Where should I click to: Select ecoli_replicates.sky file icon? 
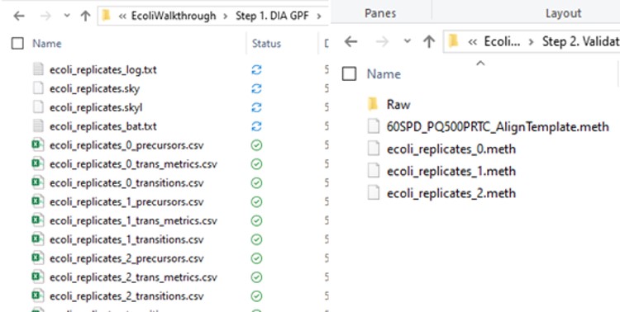(x=37, y=88)
